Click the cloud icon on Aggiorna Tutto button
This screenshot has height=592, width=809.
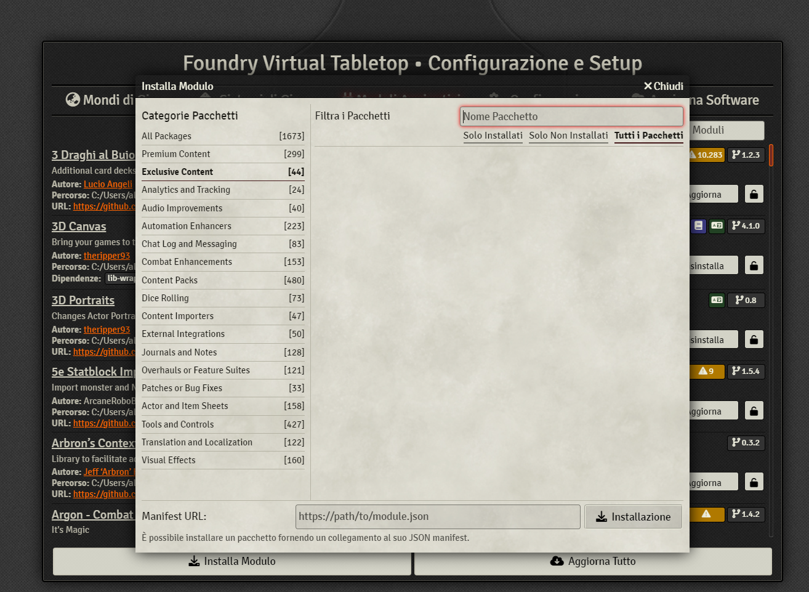557,561
